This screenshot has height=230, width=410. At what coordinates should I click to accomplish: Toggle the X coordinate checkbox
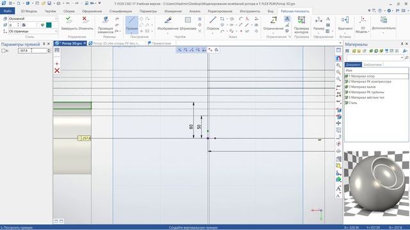pyautogui.click(x=3, y=50)
